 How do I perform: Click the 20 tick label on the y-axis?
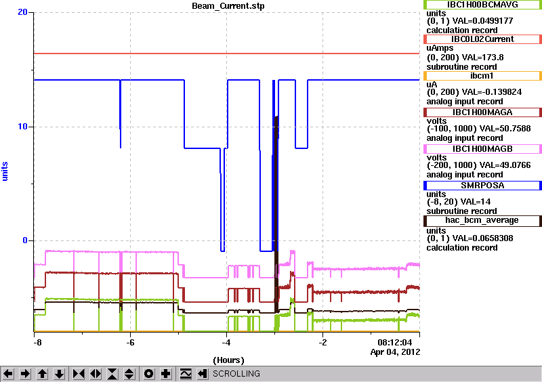pos(22,12)
